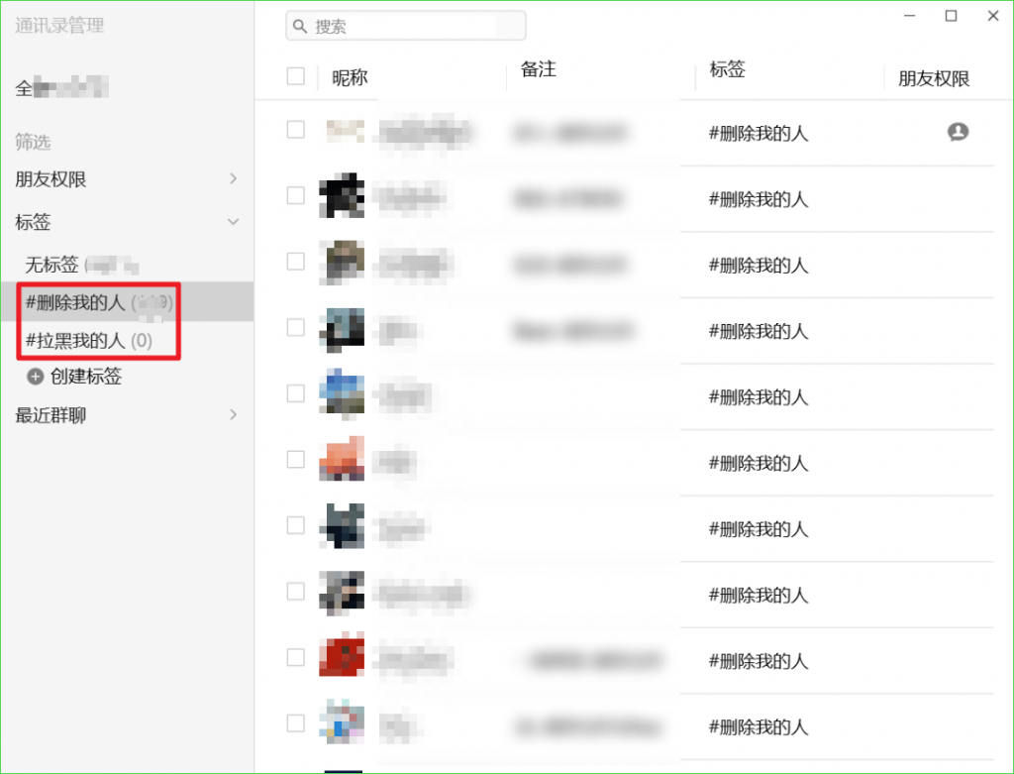Click the plus icon beside 创建标签
This screenshot has width=1014, height=774.
pos(36,377)
